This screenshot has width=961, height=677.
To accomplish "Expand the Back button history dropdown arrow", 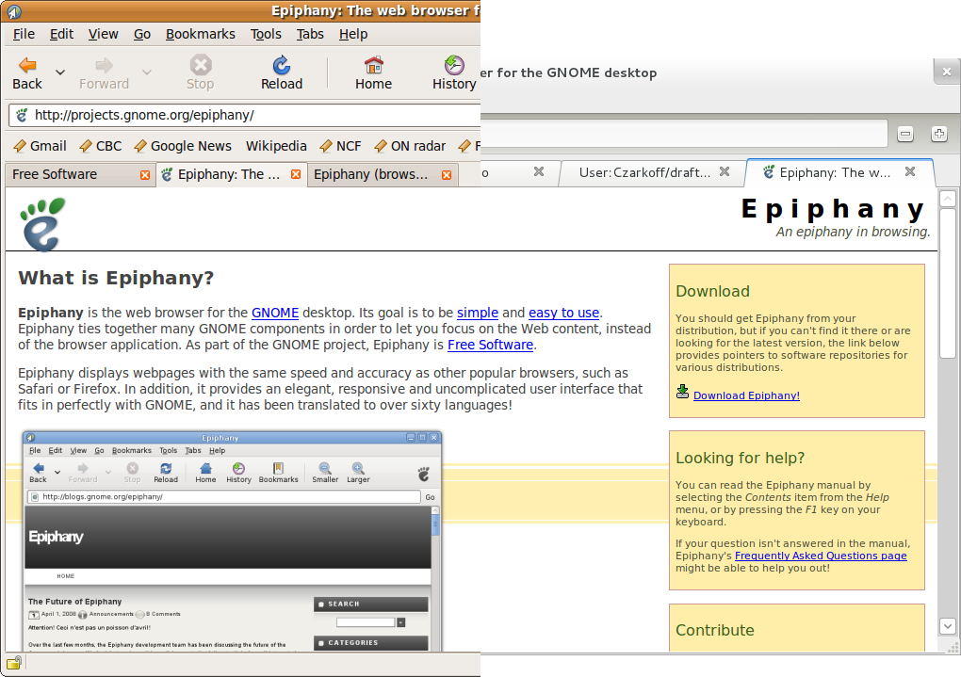I will point(60,73).
